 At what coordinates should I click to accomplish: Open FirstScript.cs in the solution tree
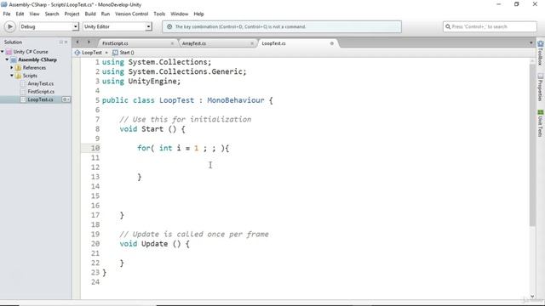pos(41,92)
